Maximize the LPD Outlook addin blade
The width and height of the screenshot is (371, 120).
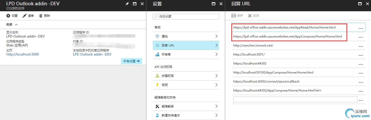[135, 4]
